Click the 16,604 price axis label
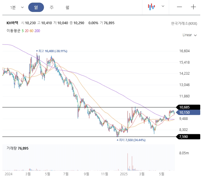Screen dimensions: 202x182 pyautogui.click(x=185, y=51)
